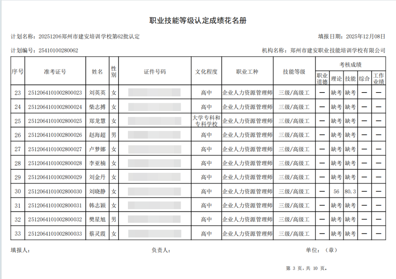Click gender 男 in 樊星旭's row
396x279 pixels.
click(x=114, y=220)
